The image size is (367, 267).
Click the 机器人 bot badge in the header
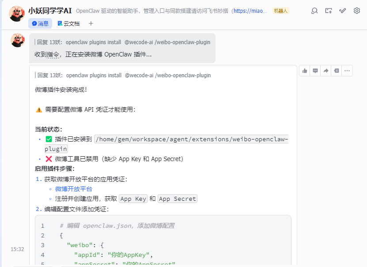click(281, 11)
